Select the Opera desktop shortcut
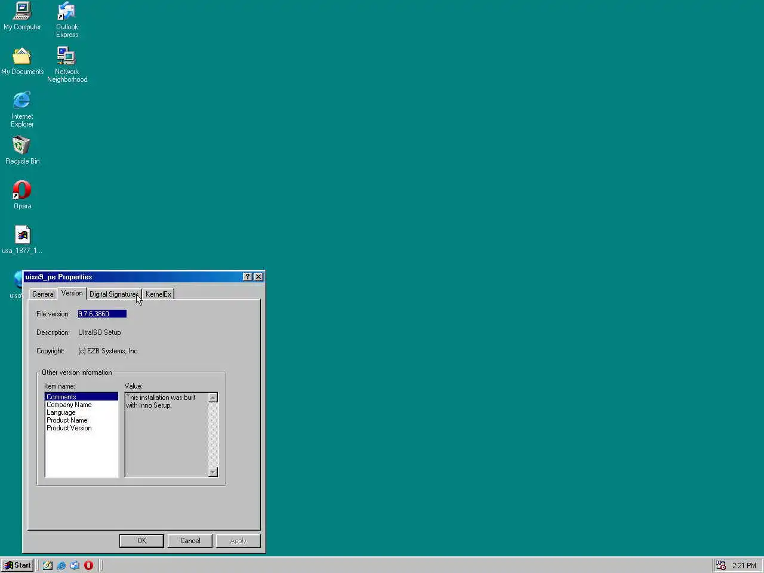 pyautogui.click(x=22, y=196)
